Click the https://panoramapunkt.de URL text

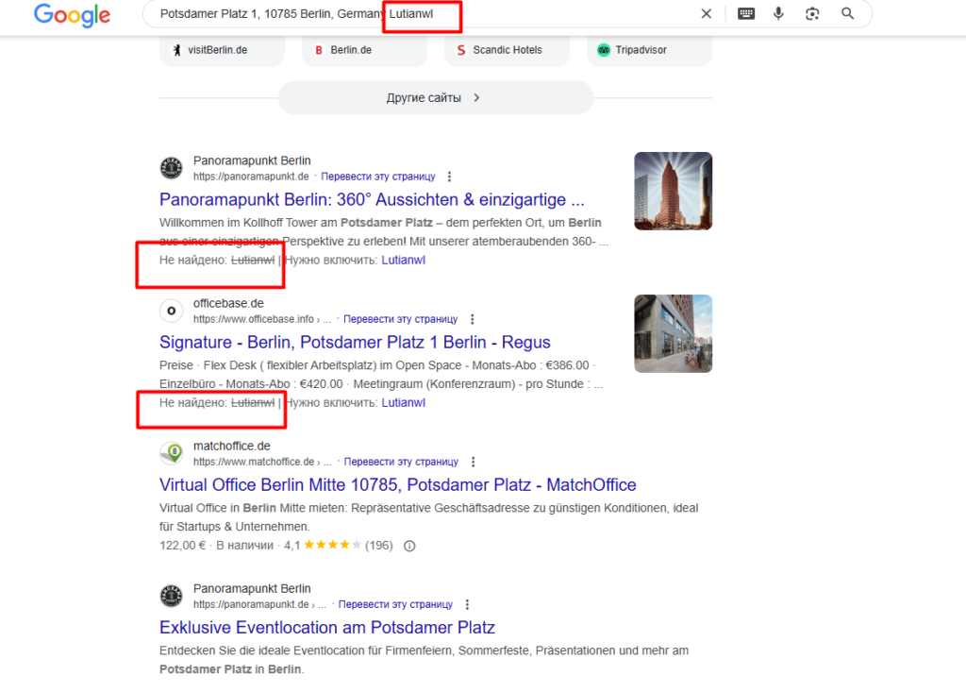pos(251,177)
